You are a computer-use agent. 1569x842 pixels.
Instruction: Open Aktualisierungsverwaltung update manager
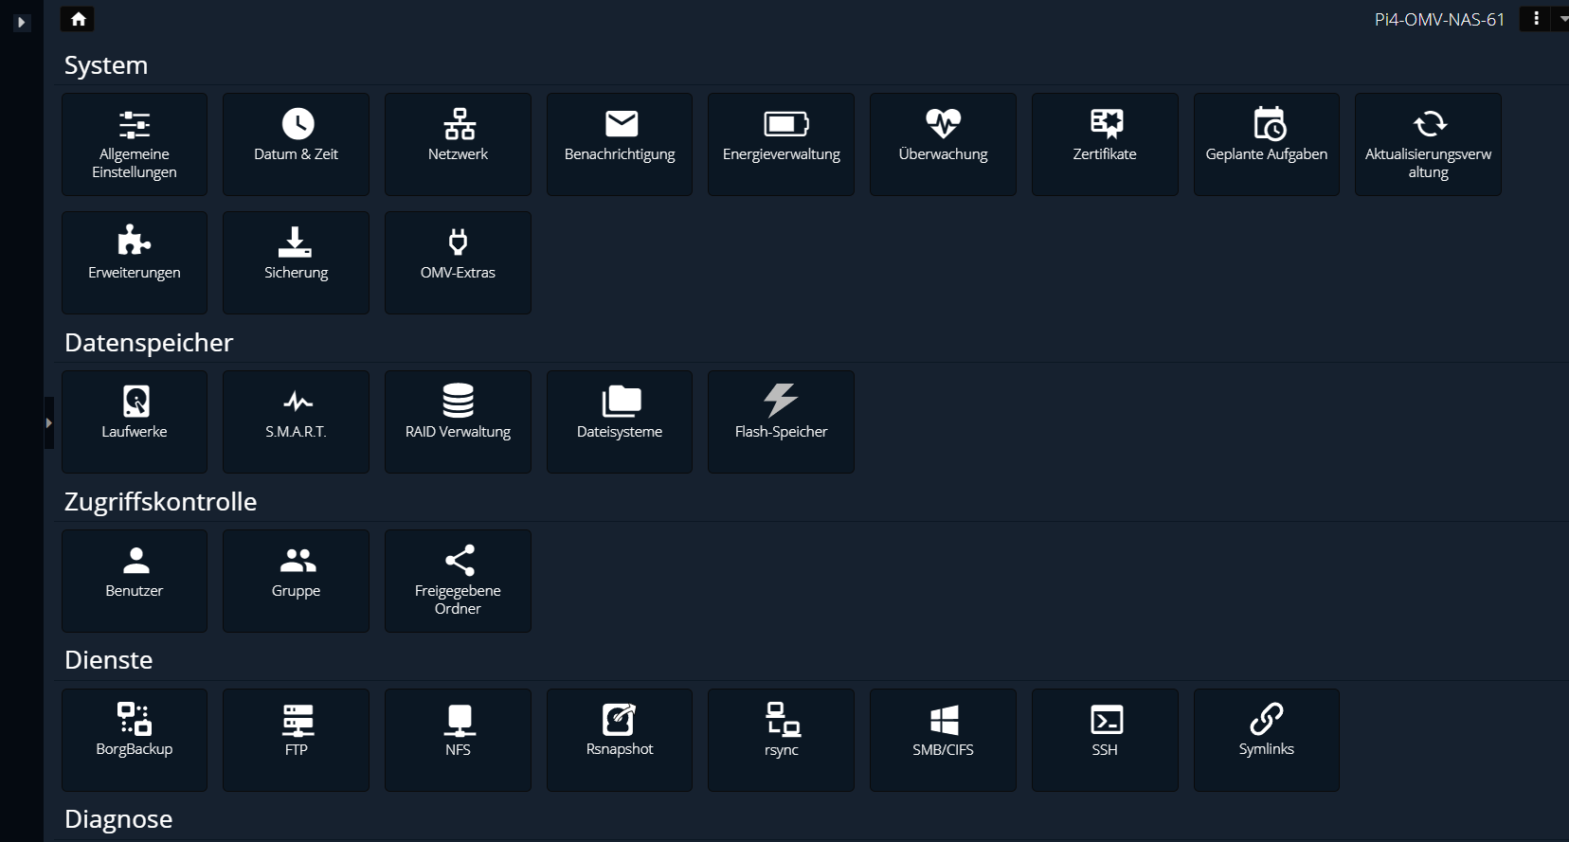(x=1428, y=144)
